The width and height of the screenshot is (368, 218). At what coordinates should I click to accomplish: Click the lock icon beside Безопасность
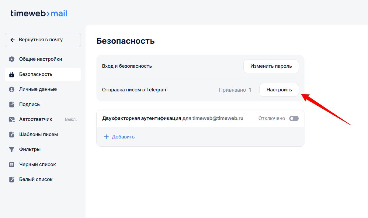(12, 74)
